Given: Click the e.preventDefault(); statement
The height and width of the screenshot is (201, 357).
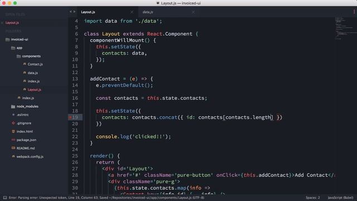Looking at the screenshot, I should tap(124, 85).
